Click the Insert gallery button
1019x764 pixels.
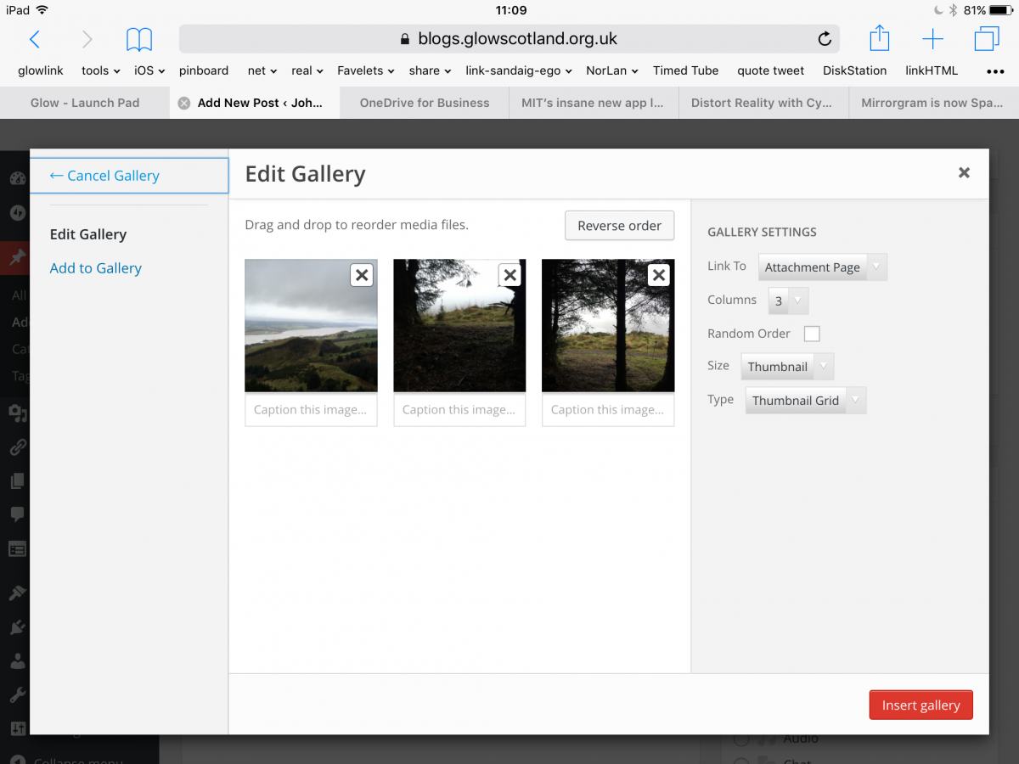pyautogui.click(x=920, y=705)
